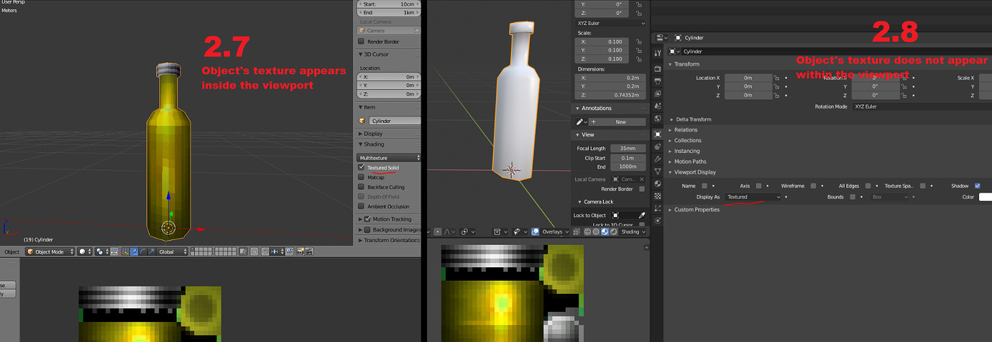The width and height of the screenshot is (992, 342).
Task: Toggle the 3D manipulator icon in 2.7 header
Action: 127,251
